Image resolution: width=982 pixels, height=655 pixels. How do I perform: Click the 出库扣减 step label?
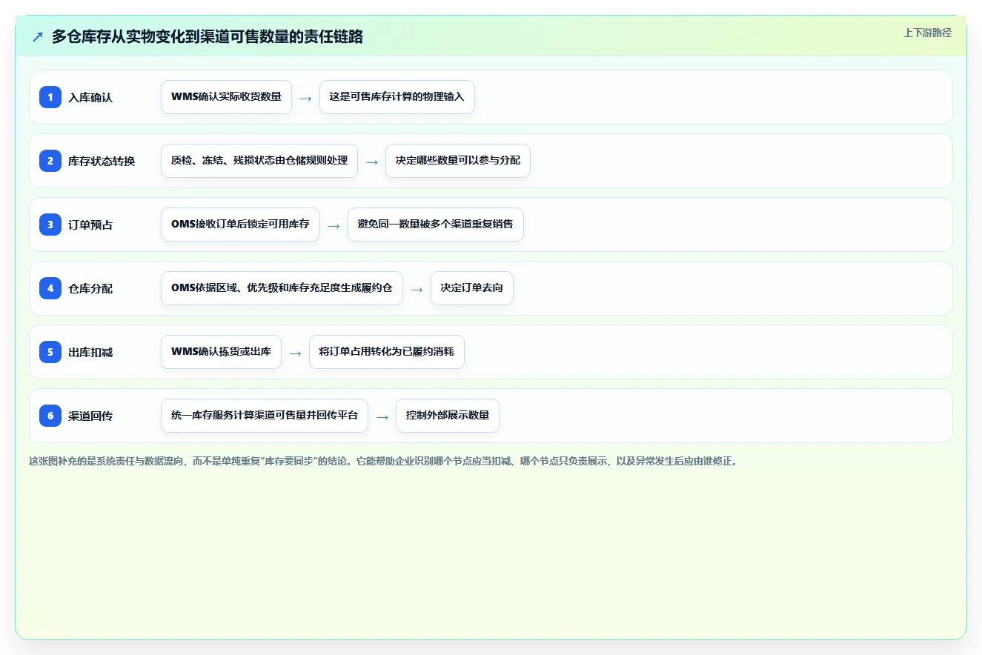point(90,352)
